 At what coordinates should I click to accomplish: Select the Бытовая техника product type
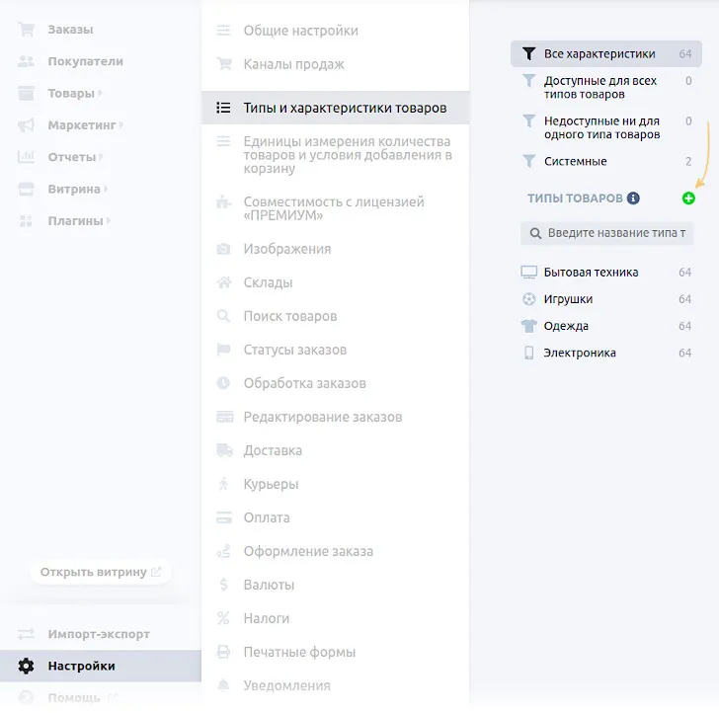coord(591,273)
